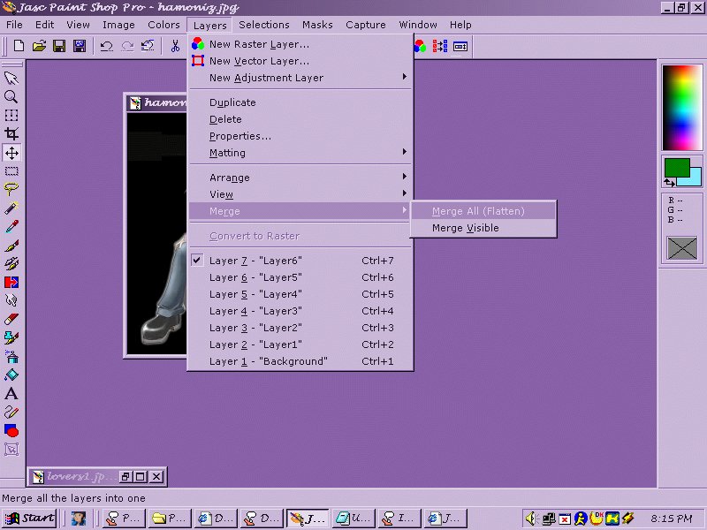The height and width of the screenshot is (530, 707).
Task: Select the Crop tool
Action: point(11,134)
